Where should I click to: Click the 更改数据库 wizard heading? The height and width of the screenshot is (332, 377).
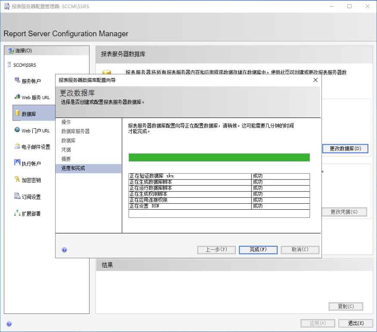pyautogui.click(x=77, y=93)
